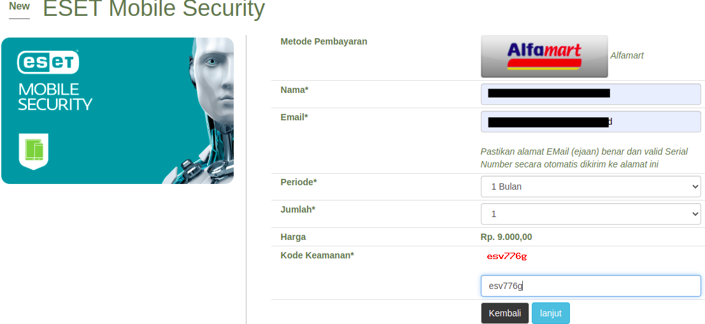Click the security code input field
Image resolution: width=705 pixels, height=324 pixels.
pos(590,286)
